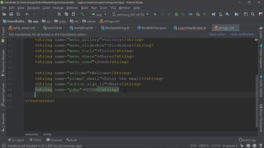Open SDK Manager icon
The image size is (264, 148).
[x=227, y=14]
